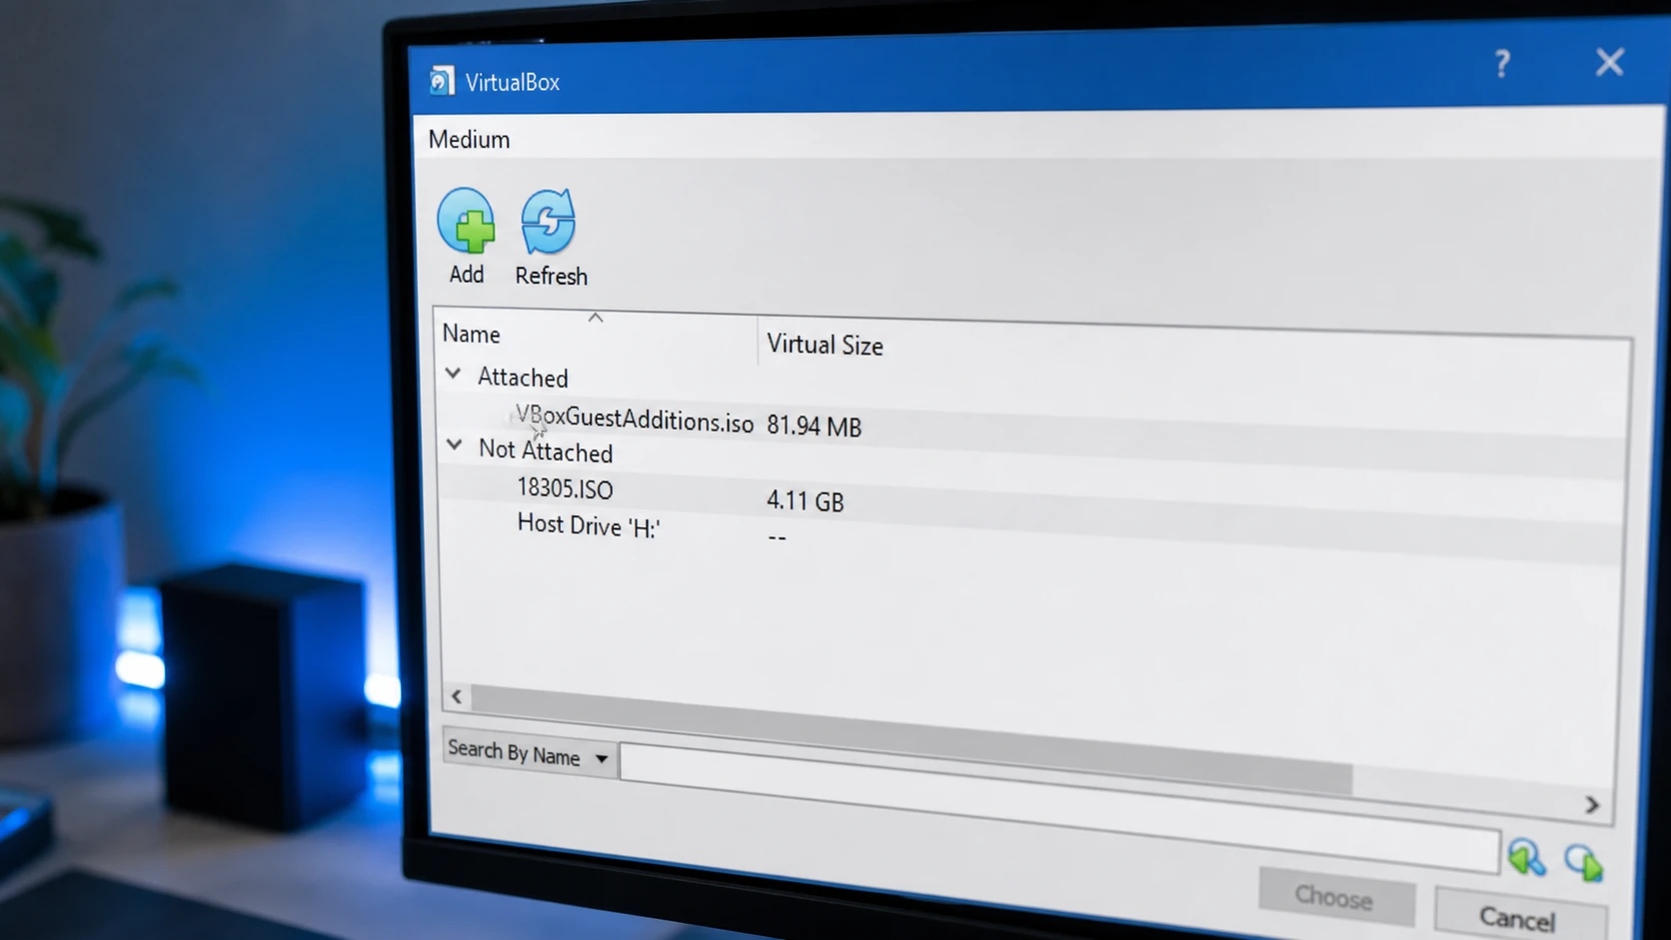Click the help question mark icon

1502,64
